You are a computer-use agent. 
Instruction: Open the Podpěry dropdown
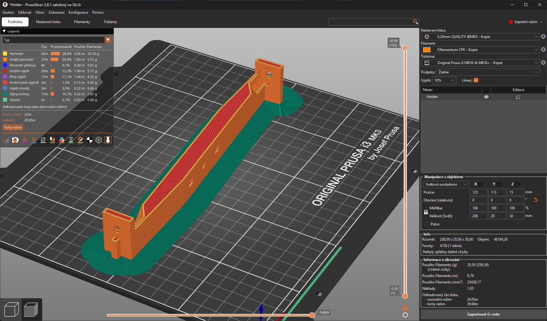click(488, 72)
